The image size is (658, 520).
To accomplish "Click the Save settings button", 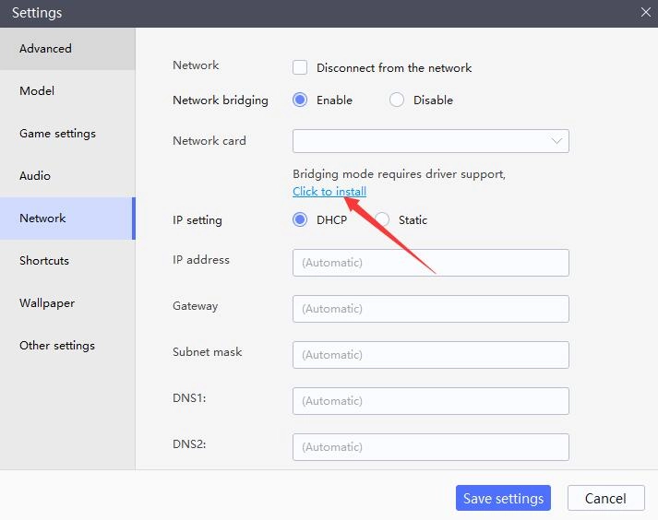I will 503,498.
